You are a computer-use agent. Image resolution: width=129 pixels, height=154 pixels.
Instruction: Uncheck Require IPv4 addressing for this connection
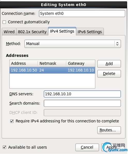[x=12, y=121]
